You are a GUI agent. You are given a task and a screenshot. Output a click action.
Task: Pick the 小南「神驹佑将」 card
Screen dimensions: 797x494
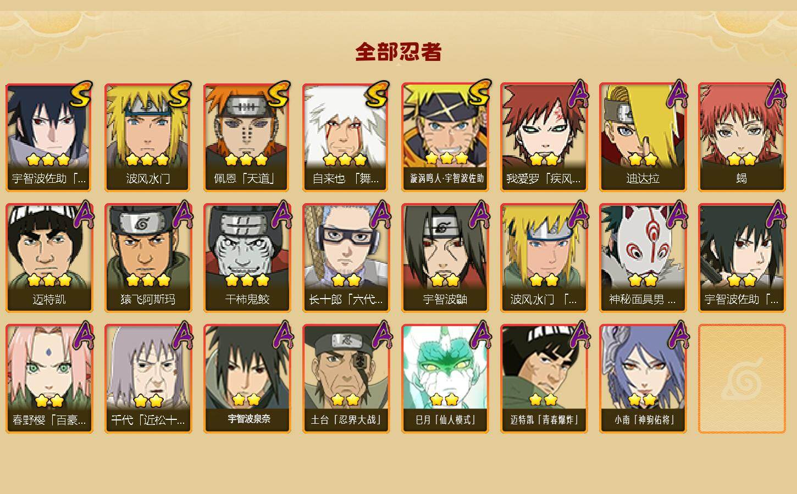(643, 379)
